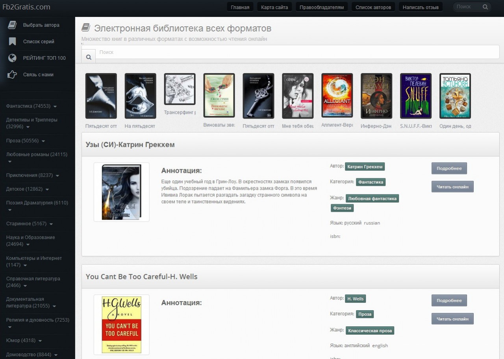This screenshot has width=504, height=359.
Task: Click Подробнее for the Узы book
Action: click(449, 168)
